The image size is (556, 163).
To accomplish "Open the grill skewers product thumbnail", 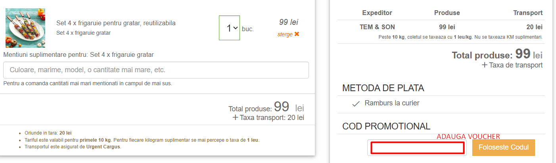I will pos(25,28).
